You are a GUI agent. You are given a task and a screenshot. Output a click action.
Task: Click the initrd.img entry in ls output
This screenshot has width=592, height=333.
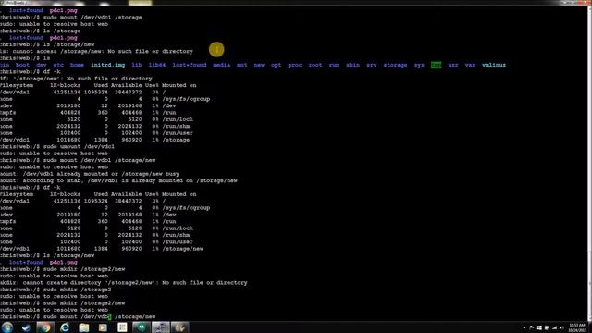click(x=107, y=65)
